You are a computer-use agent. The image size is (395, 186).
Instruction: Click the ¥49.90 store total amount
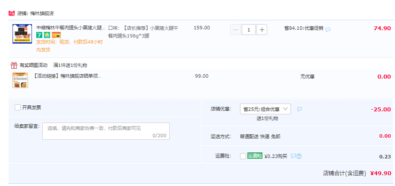tap(381, 173)
